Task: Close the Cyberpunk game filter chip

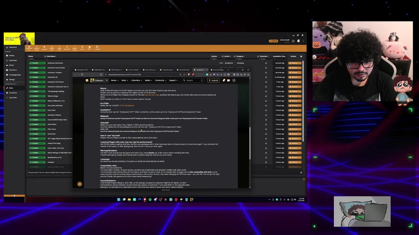Action: [x=106, y=80]
